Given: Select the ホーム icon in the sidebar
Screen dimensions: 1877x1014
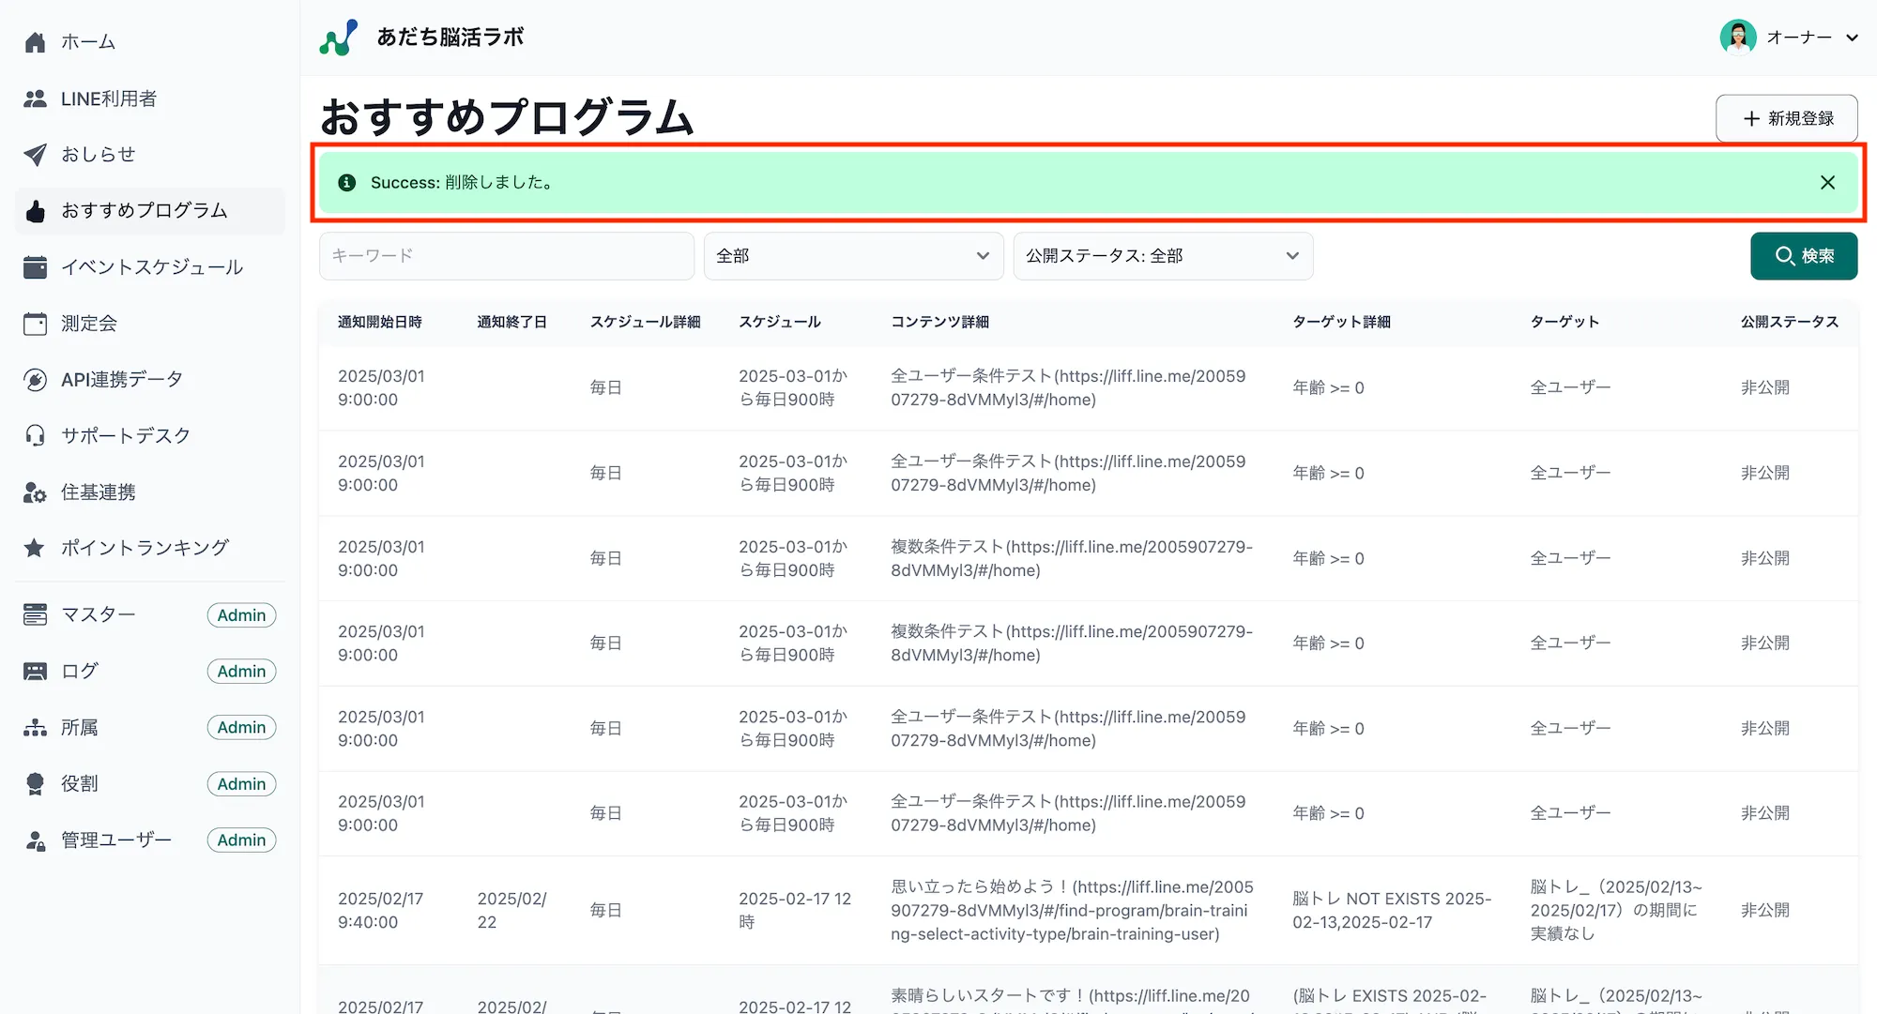Looking at the screenshot, I should [x=35, y=41].
